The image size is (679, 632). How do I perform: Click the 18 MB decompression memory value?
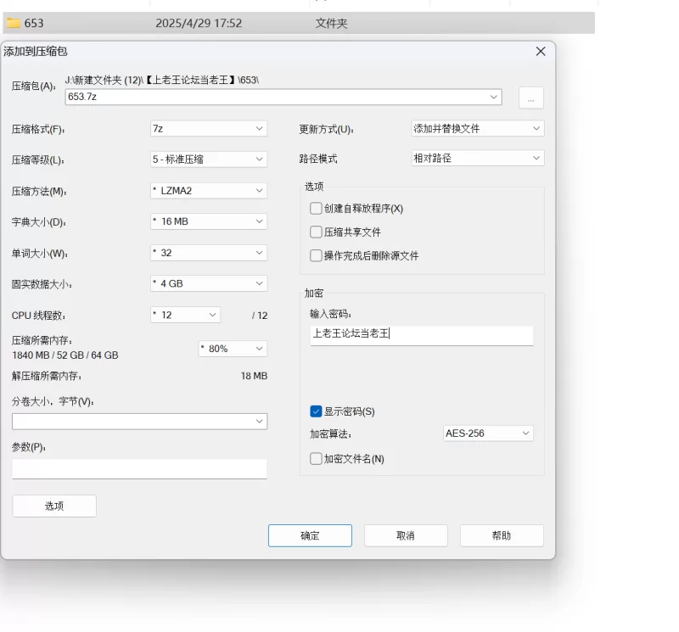pos(254,376)
